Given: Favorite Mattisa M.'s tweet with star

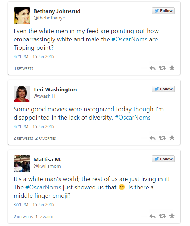Looking at the screenshot, I should (x=172, y=216).
